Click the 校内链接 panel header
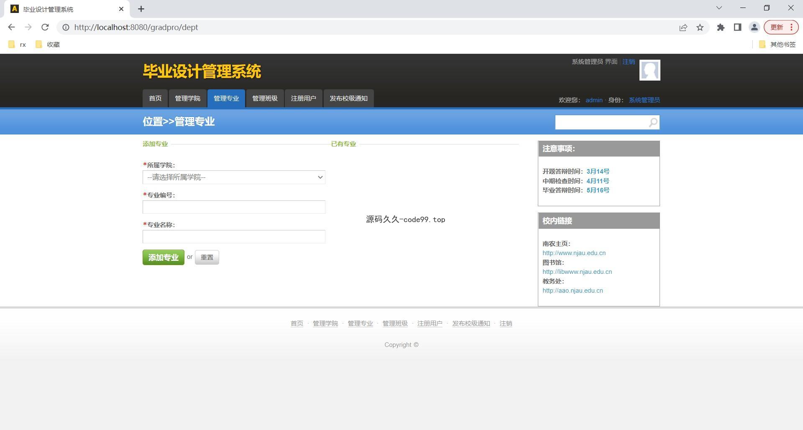The width and height of the screenshot is (803, 430). (599, 221)
